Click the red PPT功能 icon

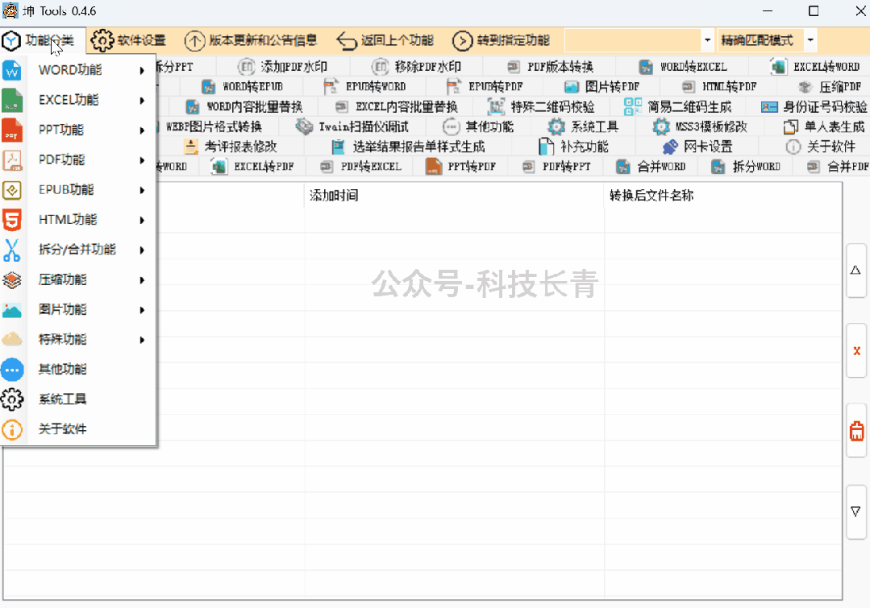(x=12, y=130)
